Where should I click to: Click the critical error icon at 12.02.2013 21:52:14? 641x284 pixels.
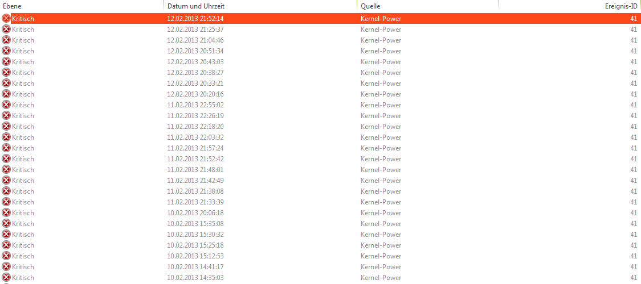pyautogui.click(x=6, y=18)
